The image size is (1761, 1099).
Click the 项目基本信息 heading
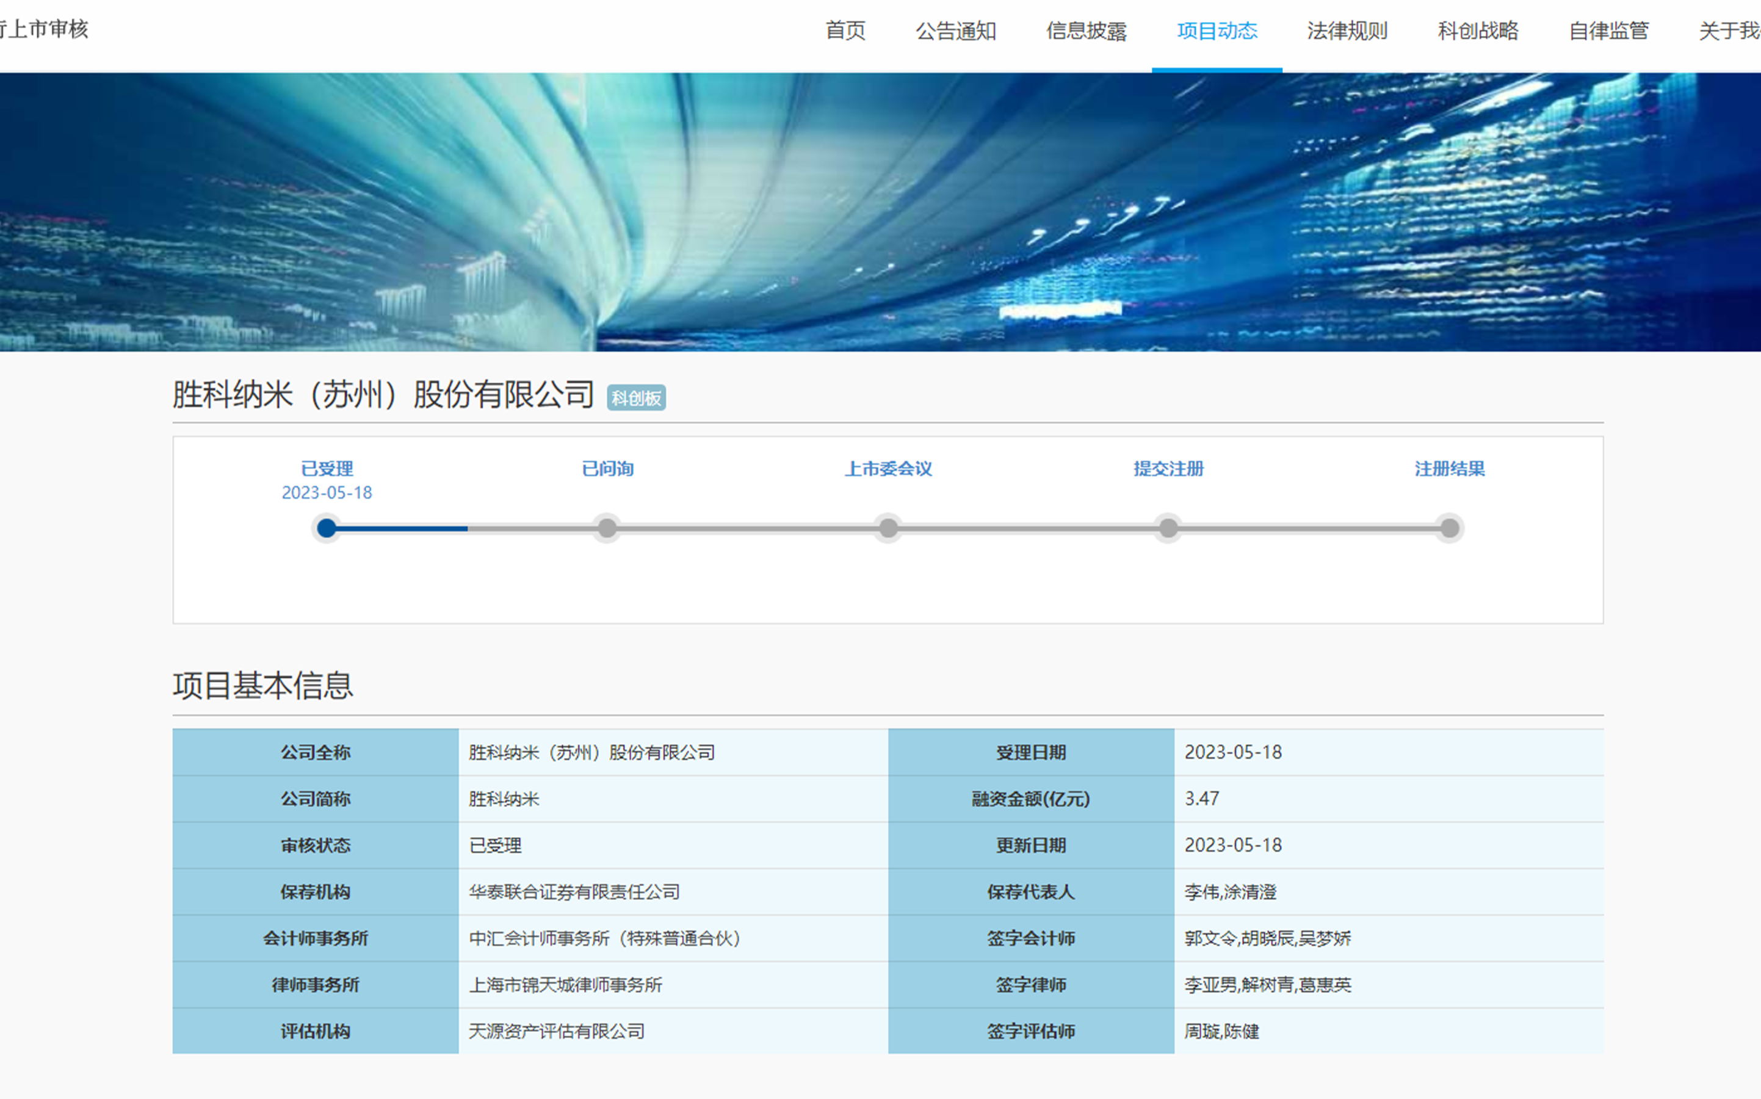pos(263,686)
